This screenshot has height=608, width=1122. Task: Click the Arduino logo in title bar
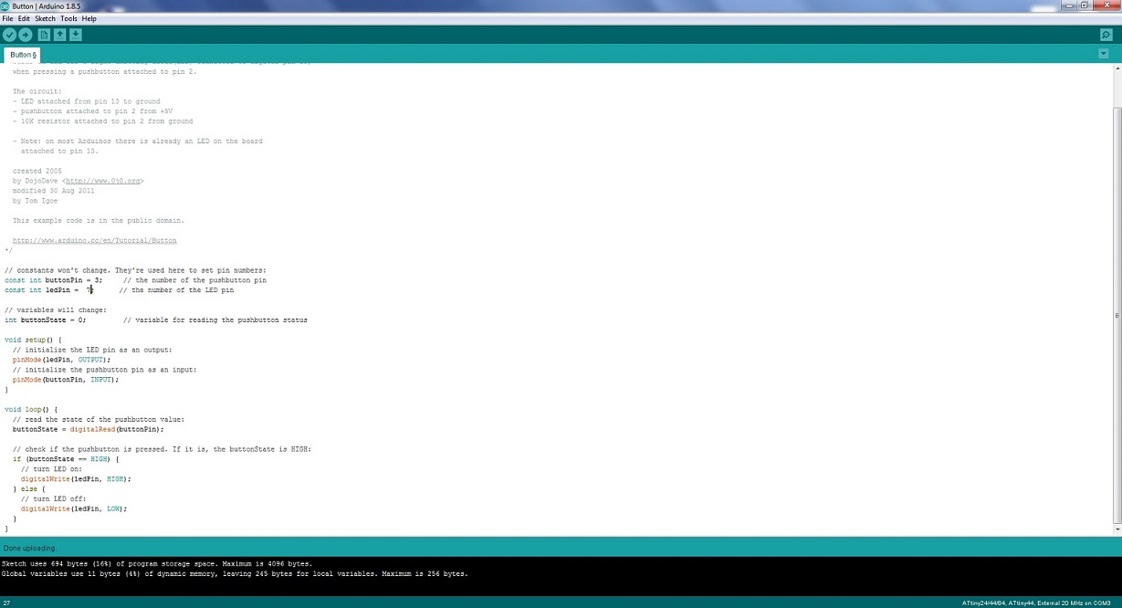[x=5, y=5]
